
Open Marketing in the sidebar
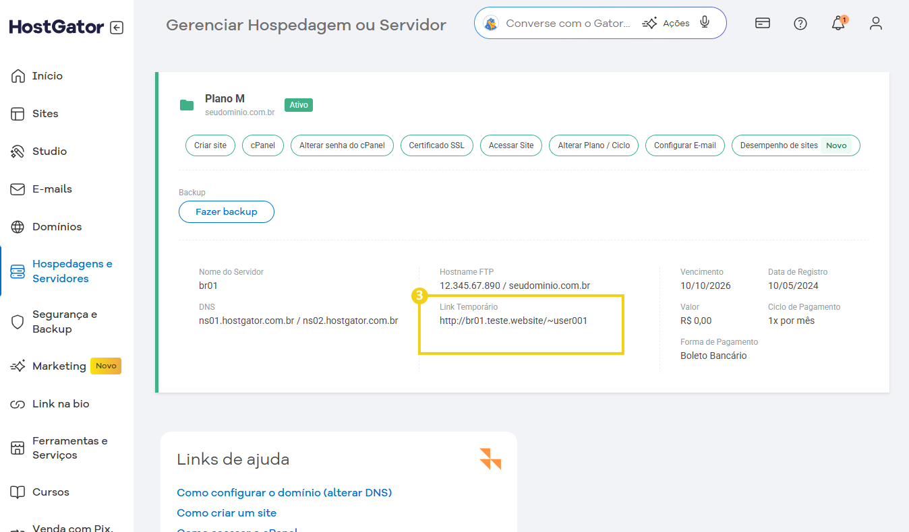point(59,366)
